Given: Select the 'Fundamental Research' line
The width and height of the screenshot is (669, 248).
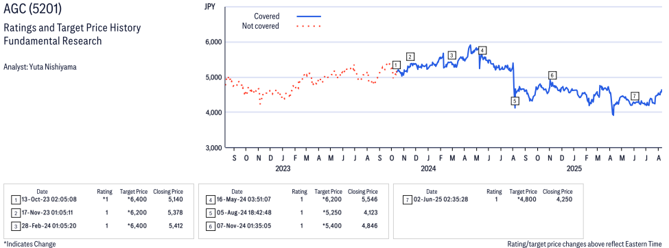Looking at the screenshot, I should point(52,41).
